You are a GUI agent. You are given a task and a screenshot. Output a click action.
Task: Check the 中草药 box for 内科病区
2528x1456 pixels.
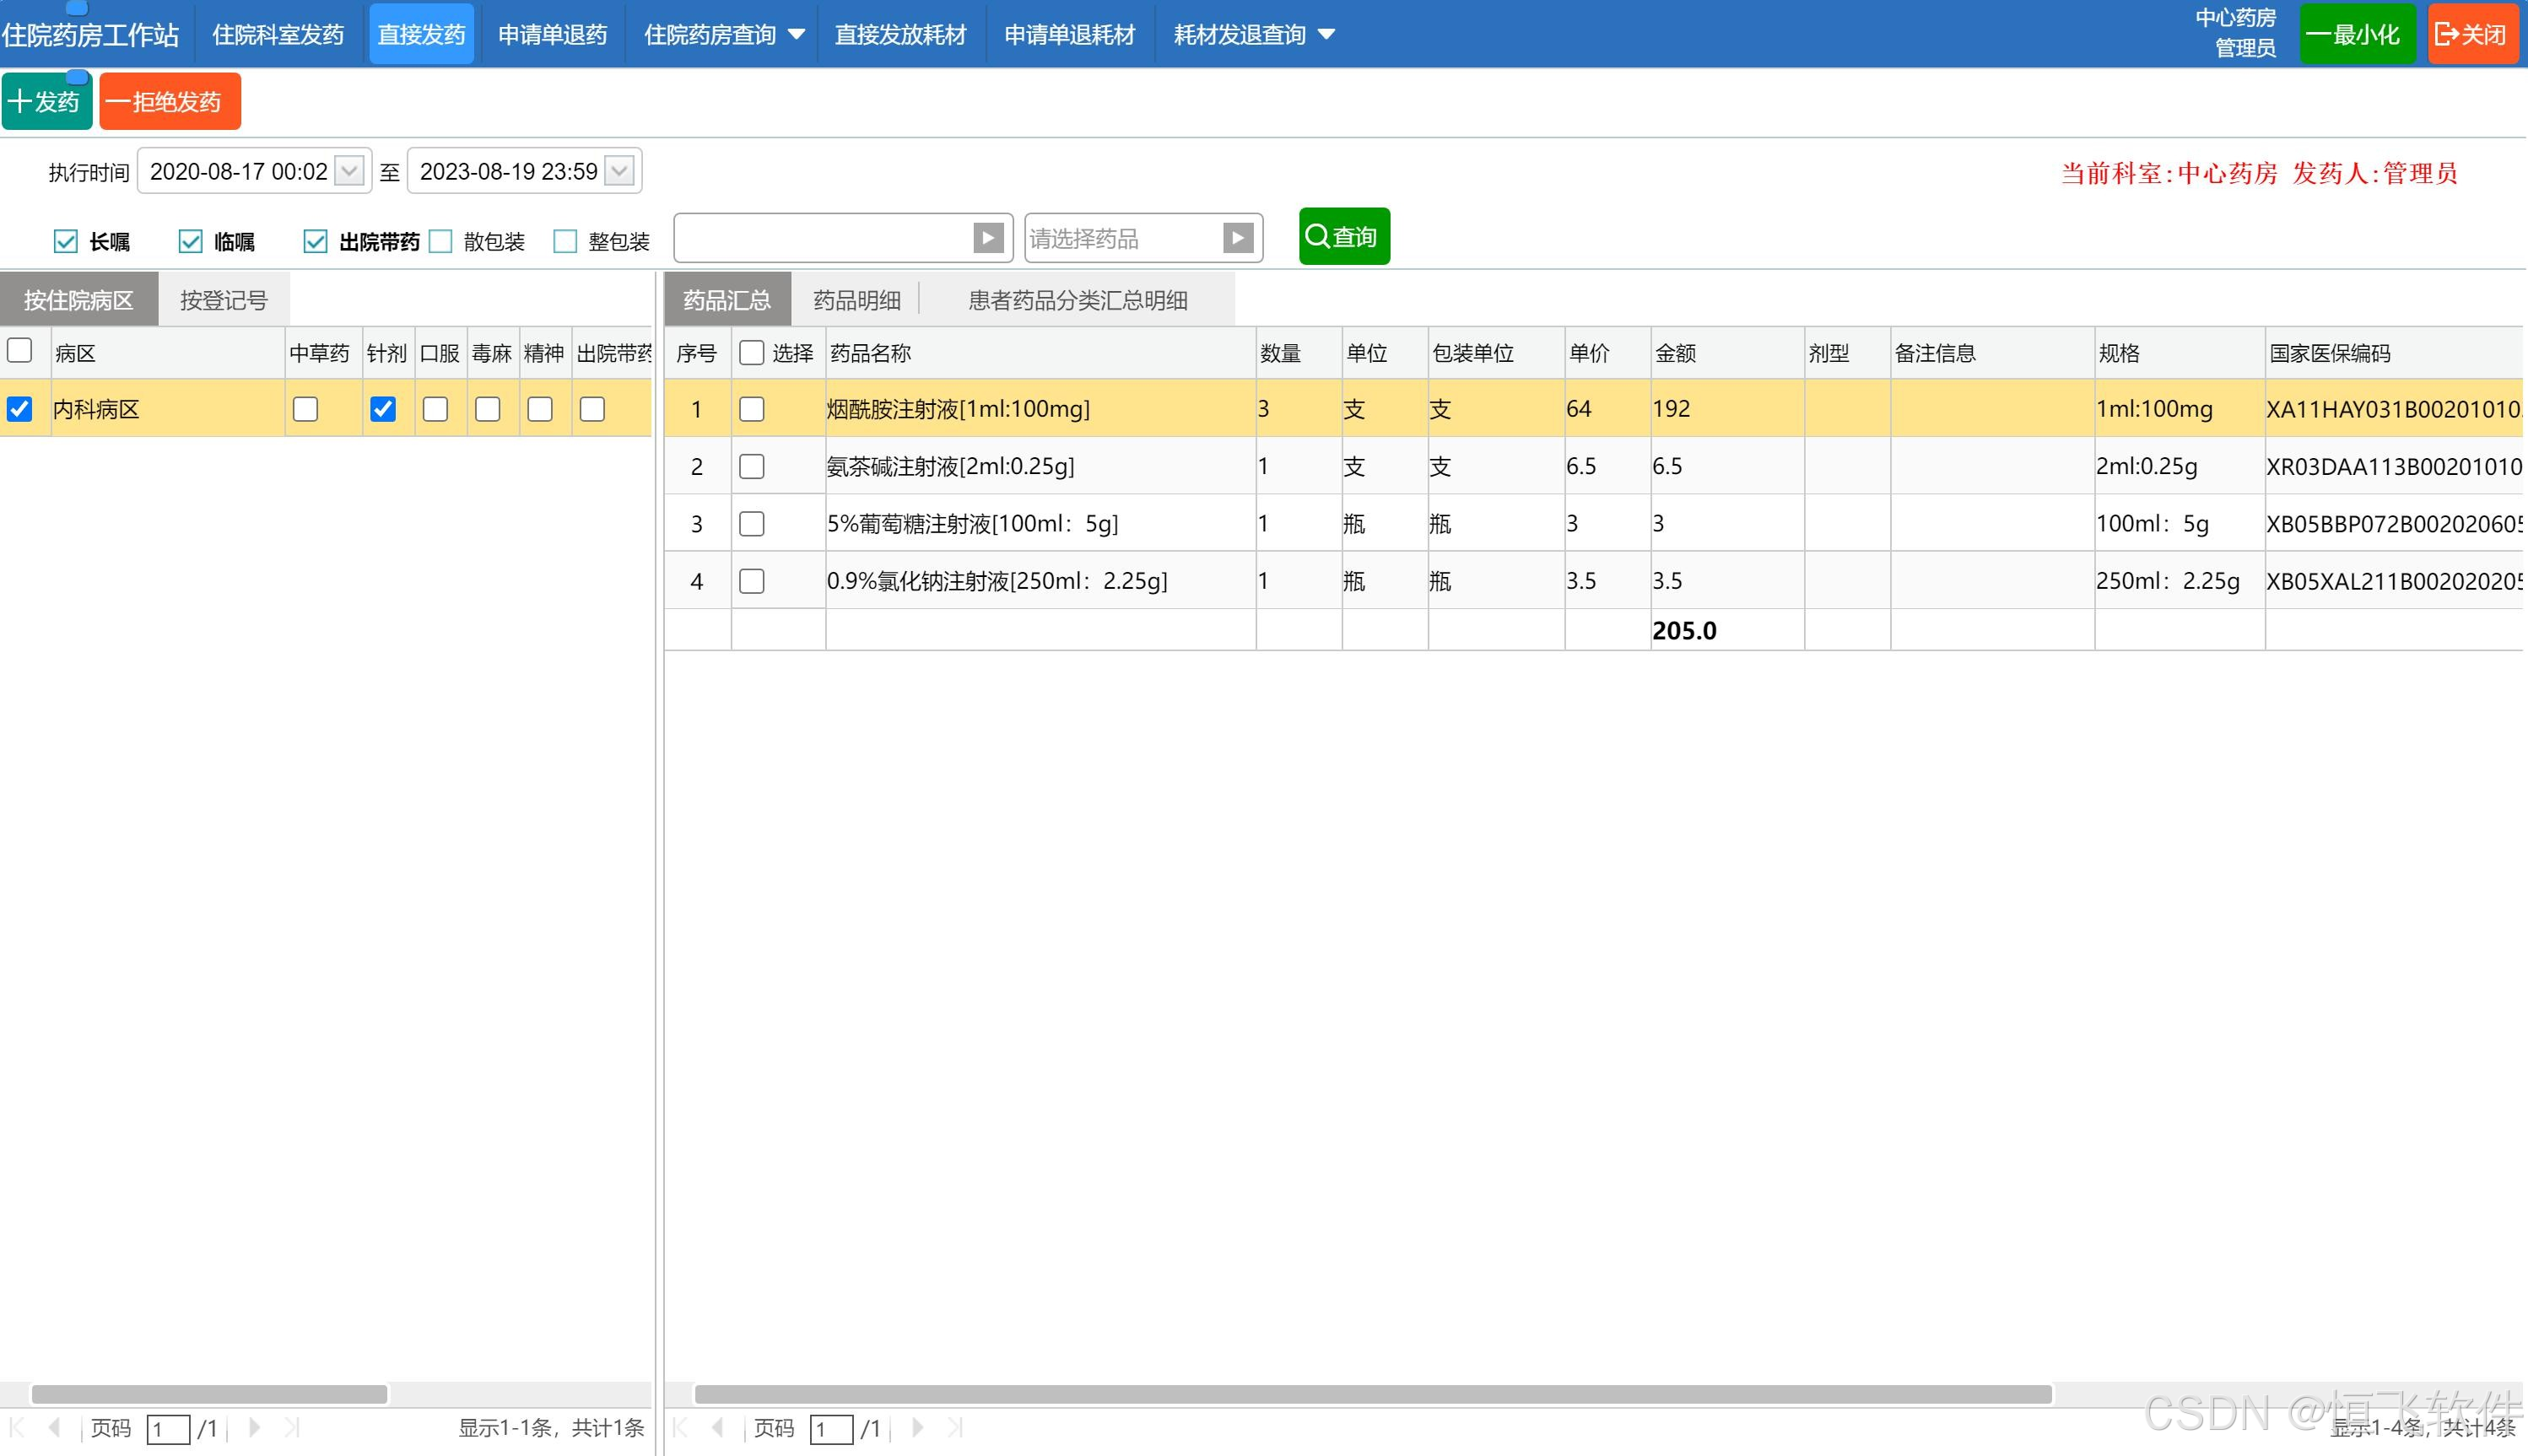[305, 409]
